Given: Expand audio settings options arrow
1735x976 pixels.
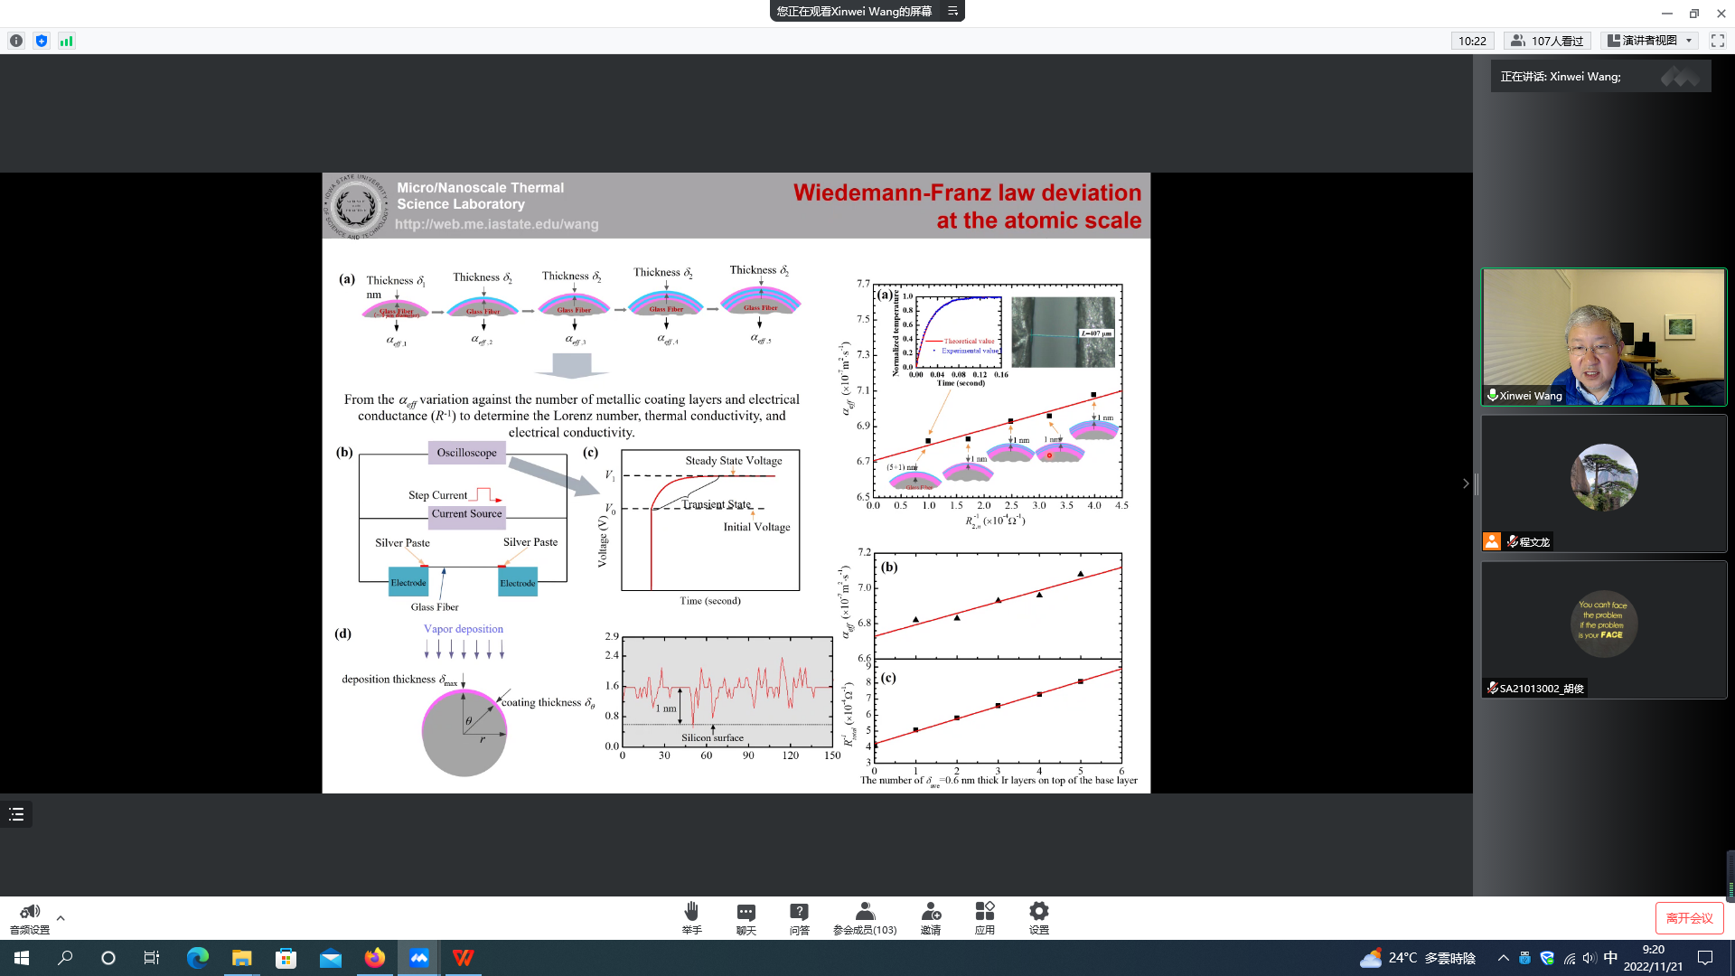Looking at the screenshot, I should point(61,918).
